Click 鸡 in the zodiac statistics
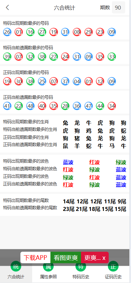131x283 pixels. 89,131
